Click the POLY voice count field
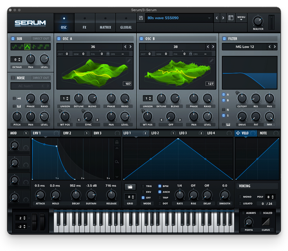The image size is (288, 251). pyautogui.click(x=270, y=197)
